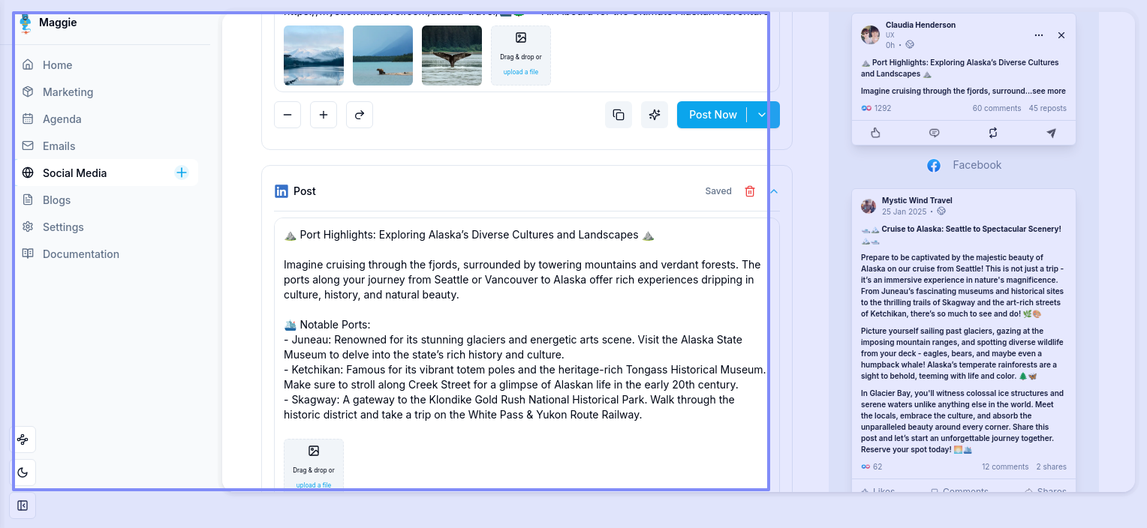This screenshot has height=528, width=1147.
Task: Delete the LinkedIn post with trash icon
Action: [750, 191]
